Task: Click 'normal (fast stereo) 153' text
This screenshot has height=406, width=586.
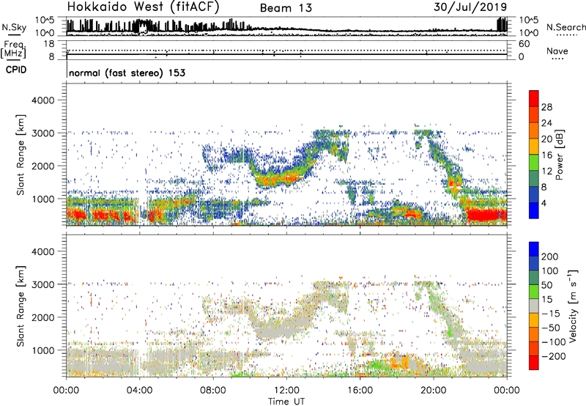Action: pyautogui.click(x=127, y=73)
